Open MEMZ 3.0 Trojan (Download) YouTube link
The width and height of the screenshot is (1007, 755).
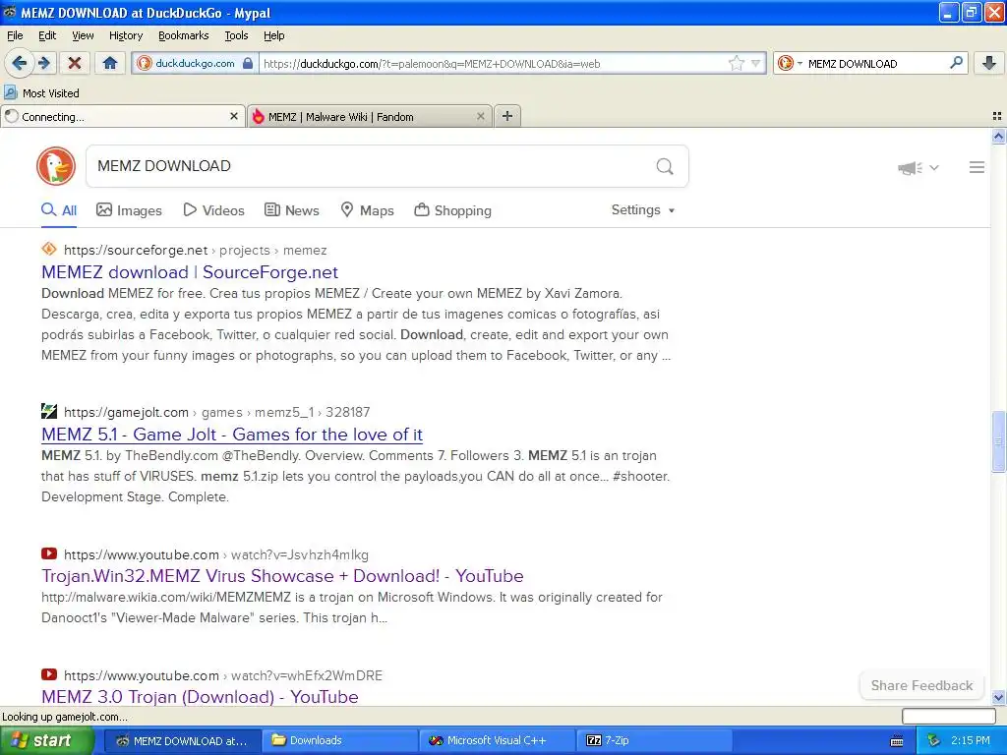coord(200,697)
